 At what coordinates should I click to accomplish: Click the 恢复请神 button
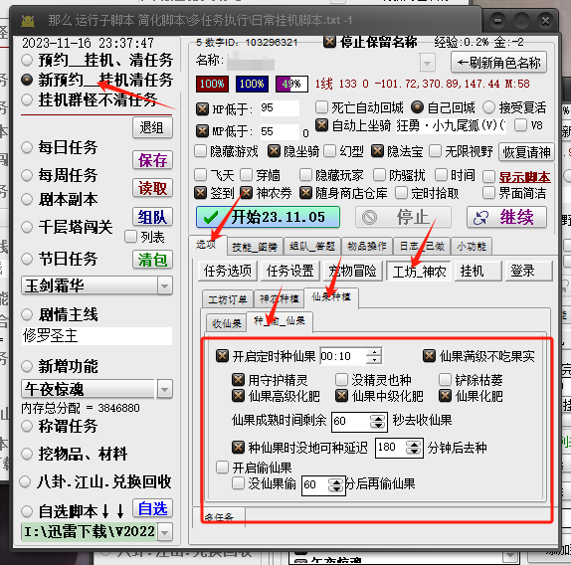(526, 152)
